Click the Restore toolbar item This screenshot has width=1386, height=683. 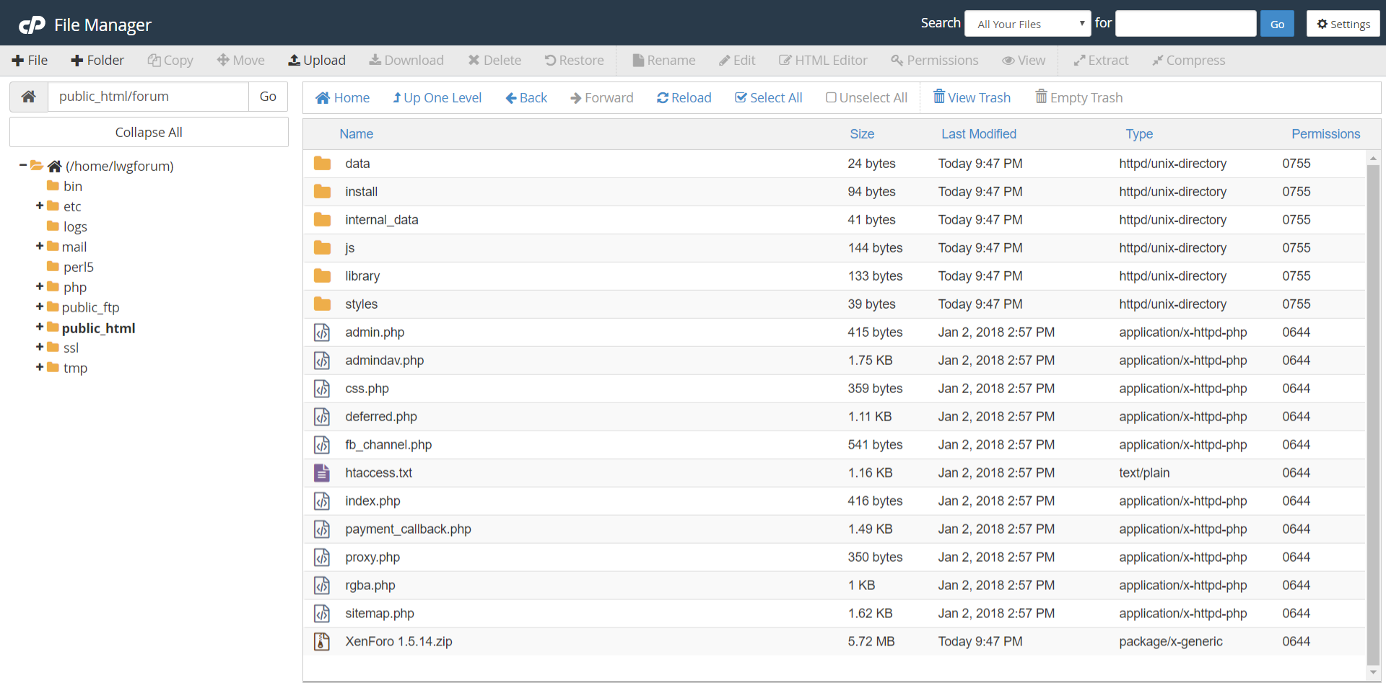[575, 61]
